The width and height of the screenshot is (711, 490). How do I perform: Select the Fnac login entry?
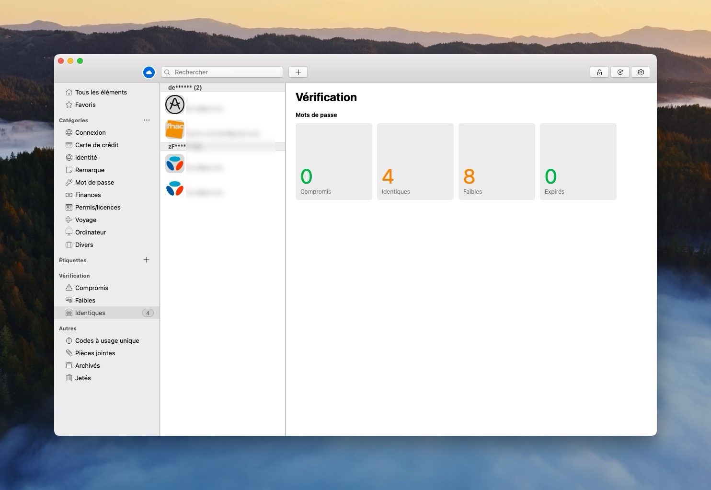pos(222,129)
